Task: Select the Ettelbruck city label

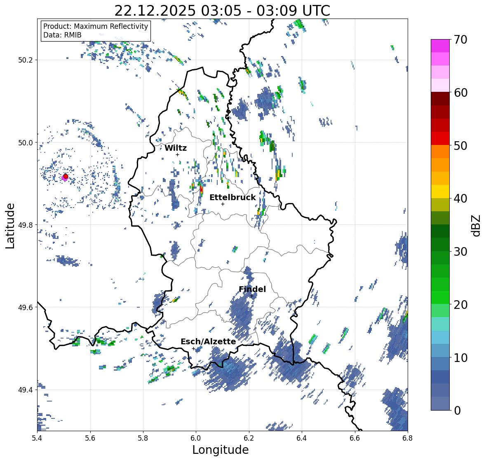Action: click(x=232, y=197)
